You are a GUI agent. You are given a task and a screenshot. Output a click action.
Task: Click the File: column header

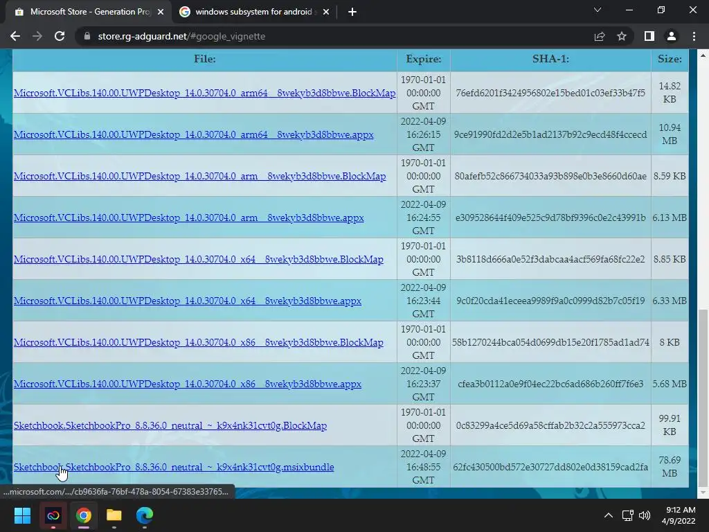pos(205,60)
